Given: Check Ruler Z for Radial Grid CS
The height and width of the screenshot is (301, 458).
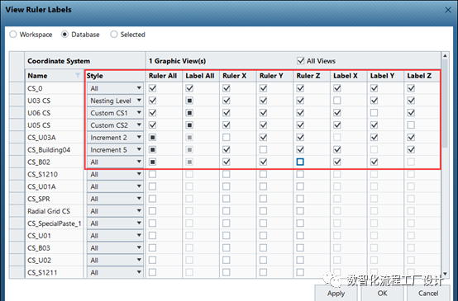Looking at the screenshot, I should 300,211.
